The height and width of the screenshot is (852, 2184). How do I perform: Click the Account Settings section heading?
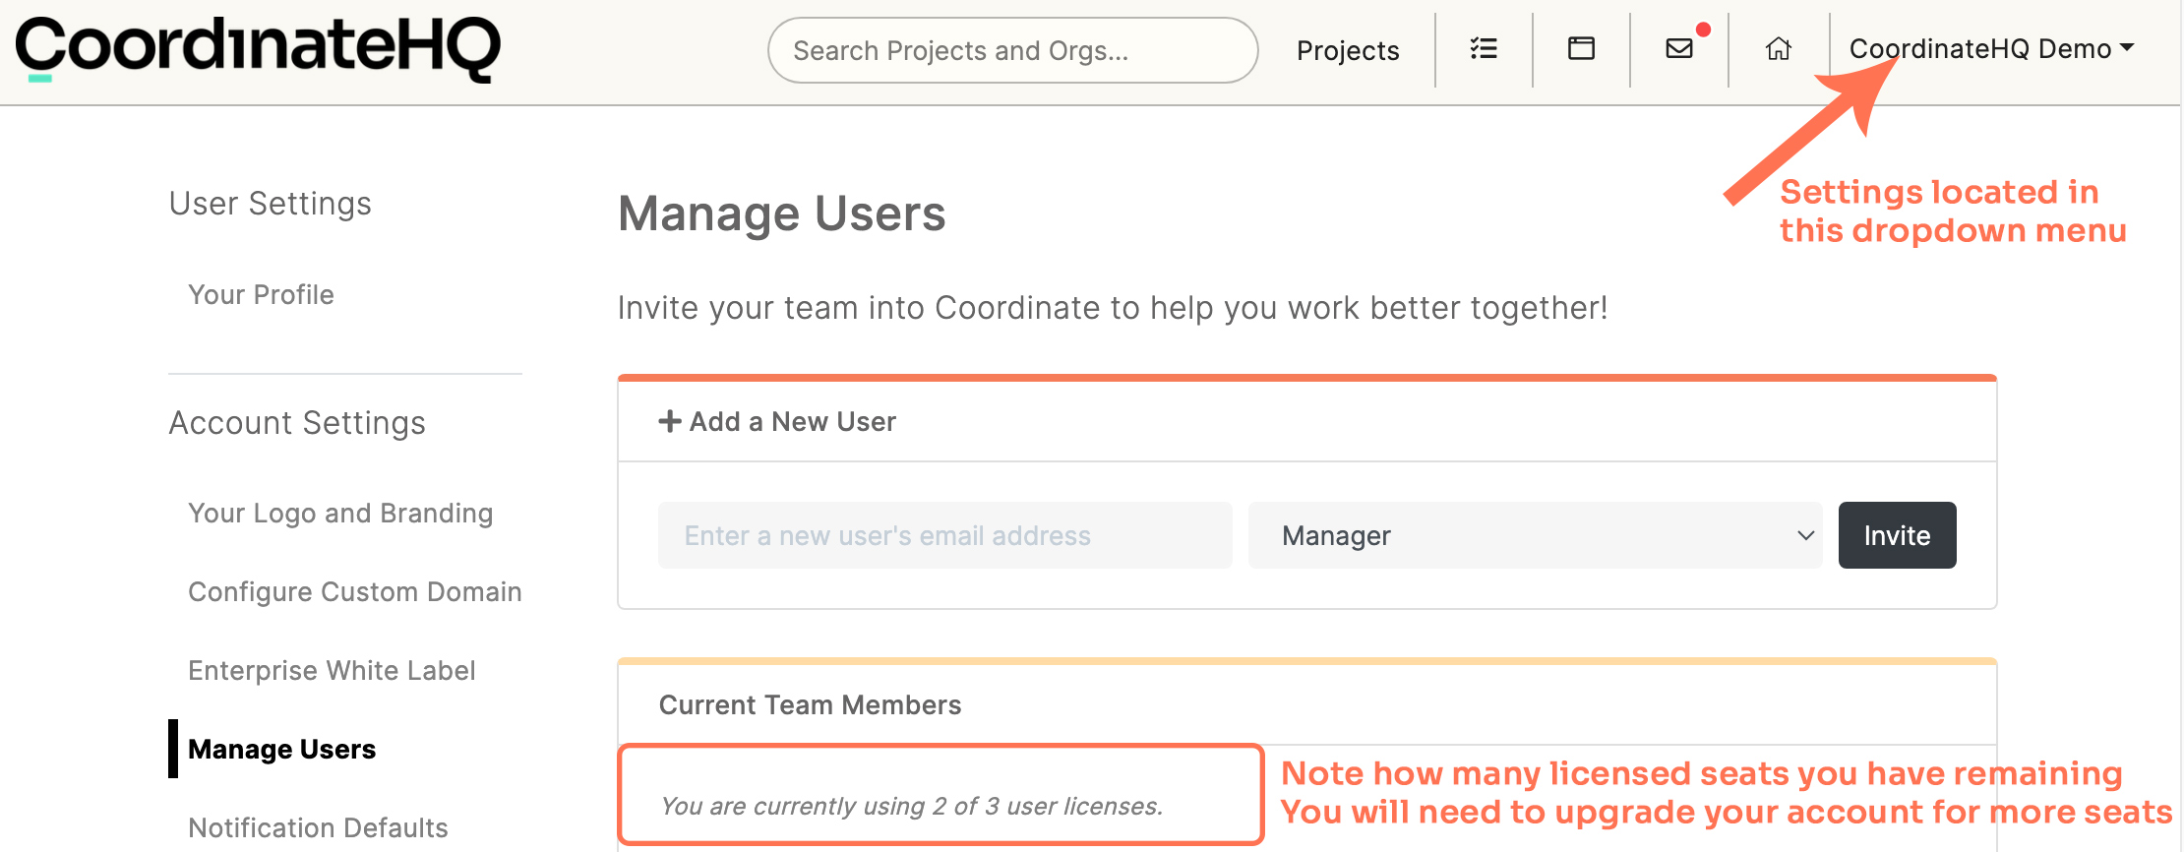pyautogui.click(x=297, y=423)
